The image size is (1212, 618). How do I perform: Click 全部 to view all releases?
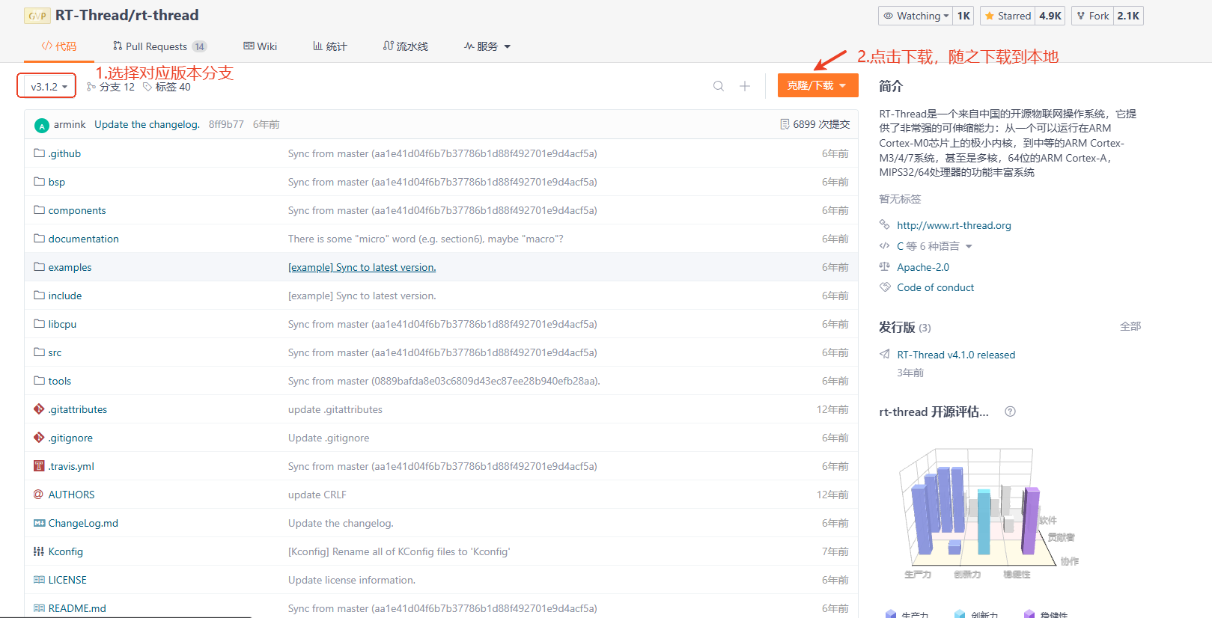point(1130,326)
